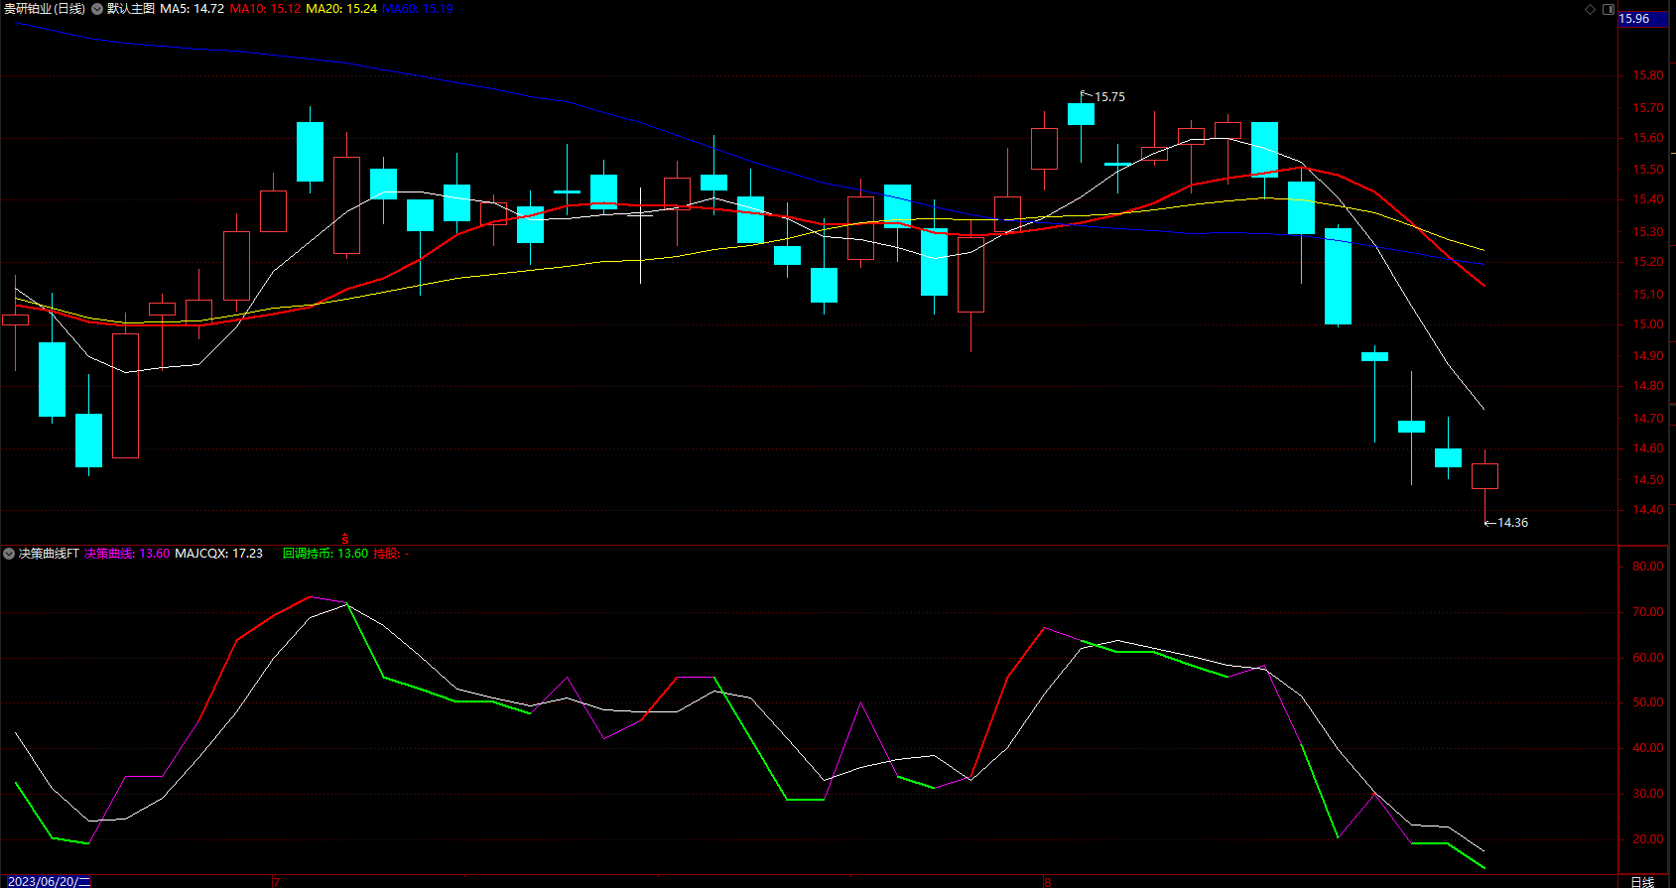Open the dropdown arrow beside 决策曲线FT
This screenshot has height=888, width=1676.
[9, 554]
